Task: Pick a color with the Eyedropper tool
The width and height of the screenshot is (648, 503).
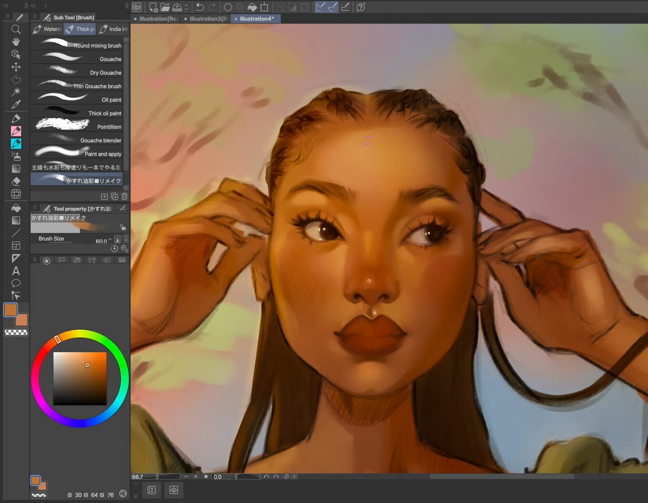Action: [16, 105]
